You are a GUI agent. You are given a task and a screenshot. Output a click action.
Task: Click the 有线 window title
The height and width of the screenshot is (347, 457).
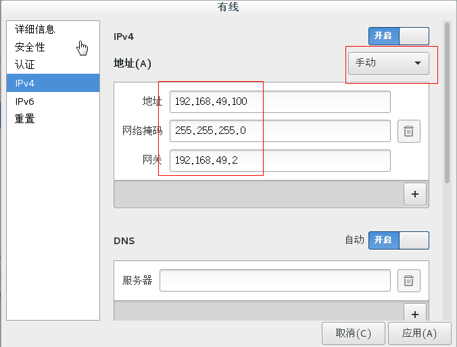[228, 7]
